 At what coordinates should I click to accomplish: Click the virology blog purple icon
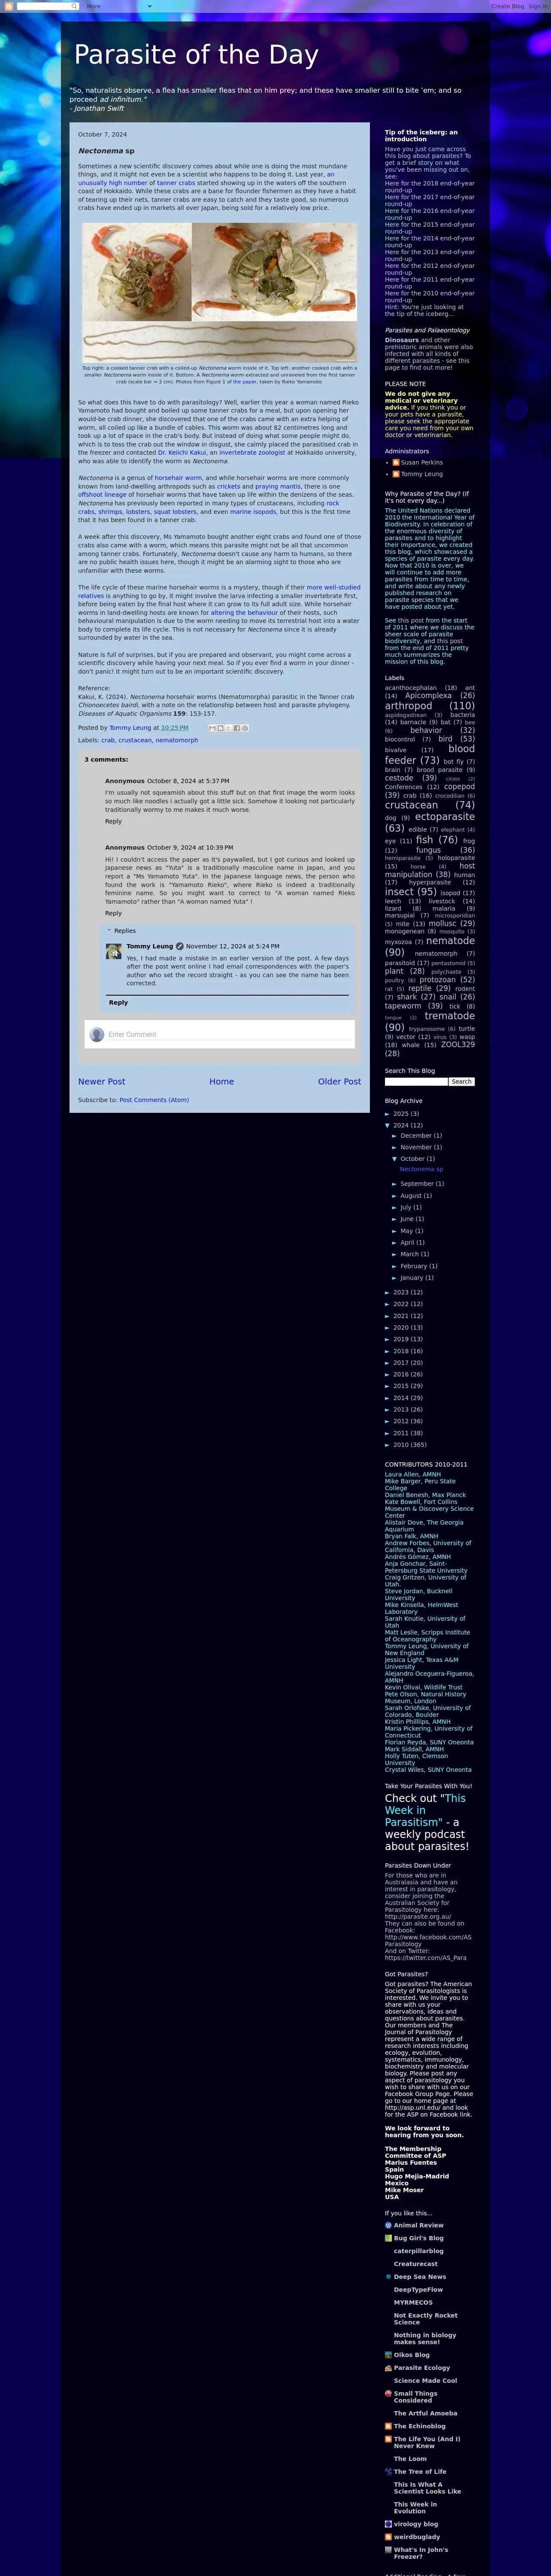click(388, 2524)
